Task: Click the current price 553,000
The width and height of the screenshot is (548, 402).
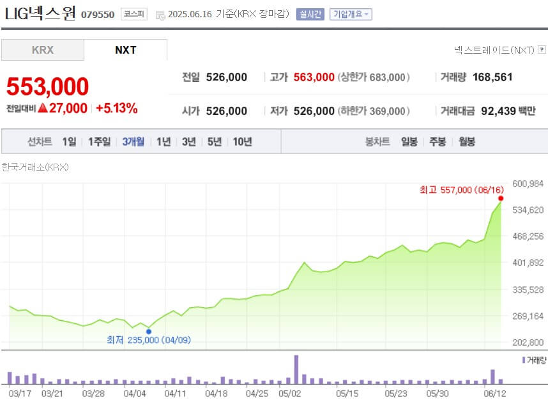Action: point(47,86)
